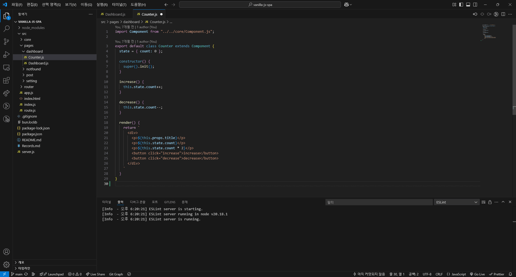516x277 pixels.
Task: Open the Source Control view
Action: [6, 42]
